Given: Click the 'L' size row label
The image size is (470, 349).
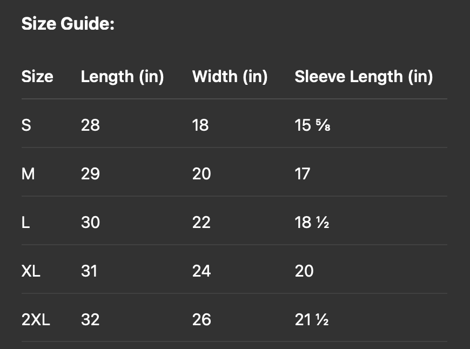Looking at the screenshot, I should pyautogui.click(x=25, y=222).
